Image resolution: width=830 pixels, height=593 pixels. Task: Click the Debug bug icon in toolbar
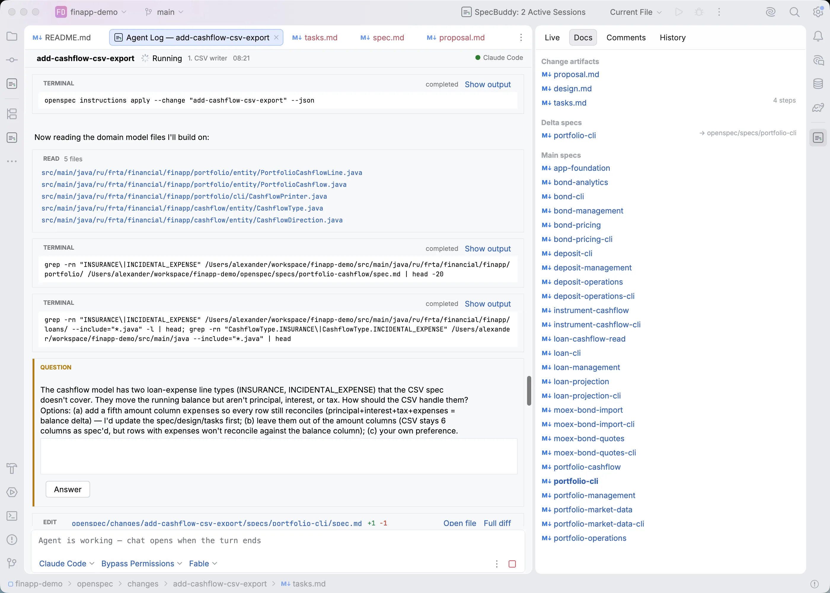699,12
